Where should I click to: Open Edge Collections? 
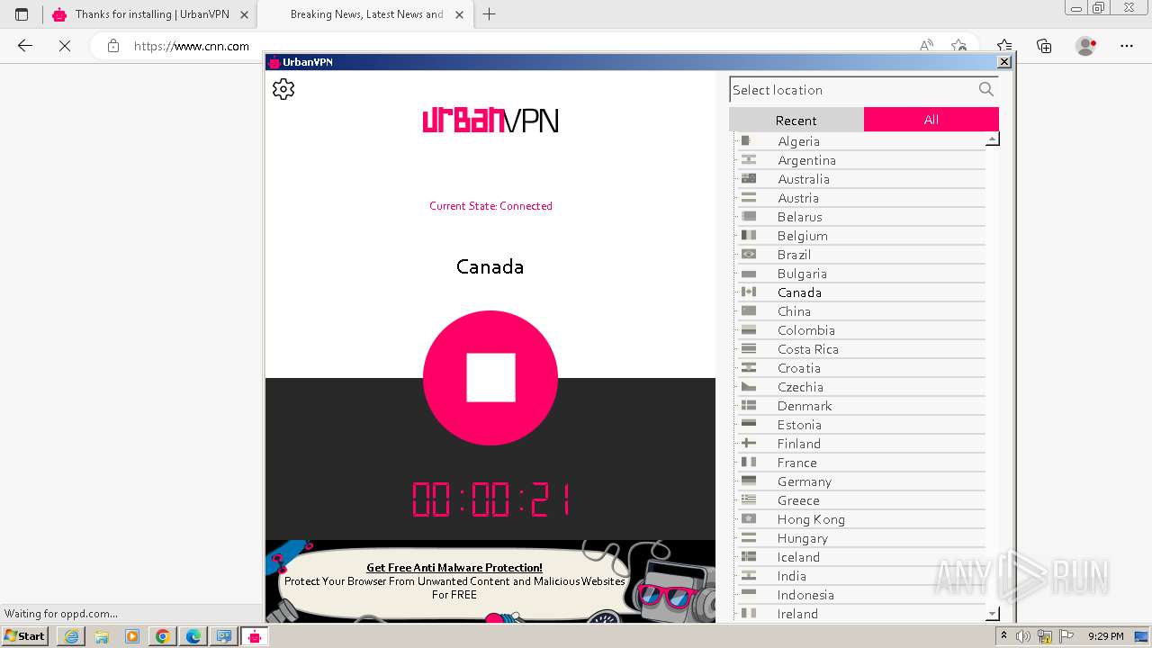pyautogui.click(x=1044, y=46)
